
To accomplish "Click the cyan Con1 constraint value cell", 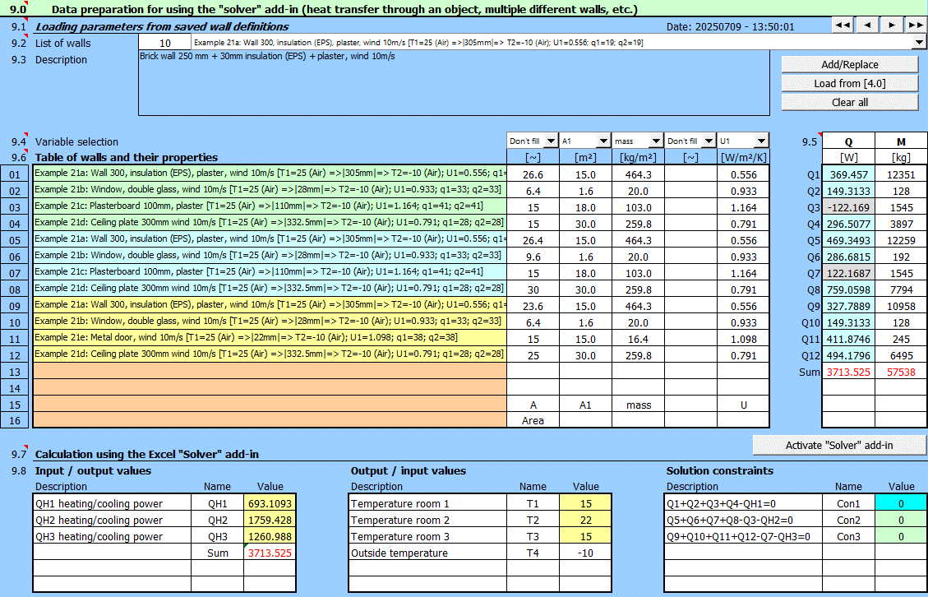I will [x=901, y=503].
